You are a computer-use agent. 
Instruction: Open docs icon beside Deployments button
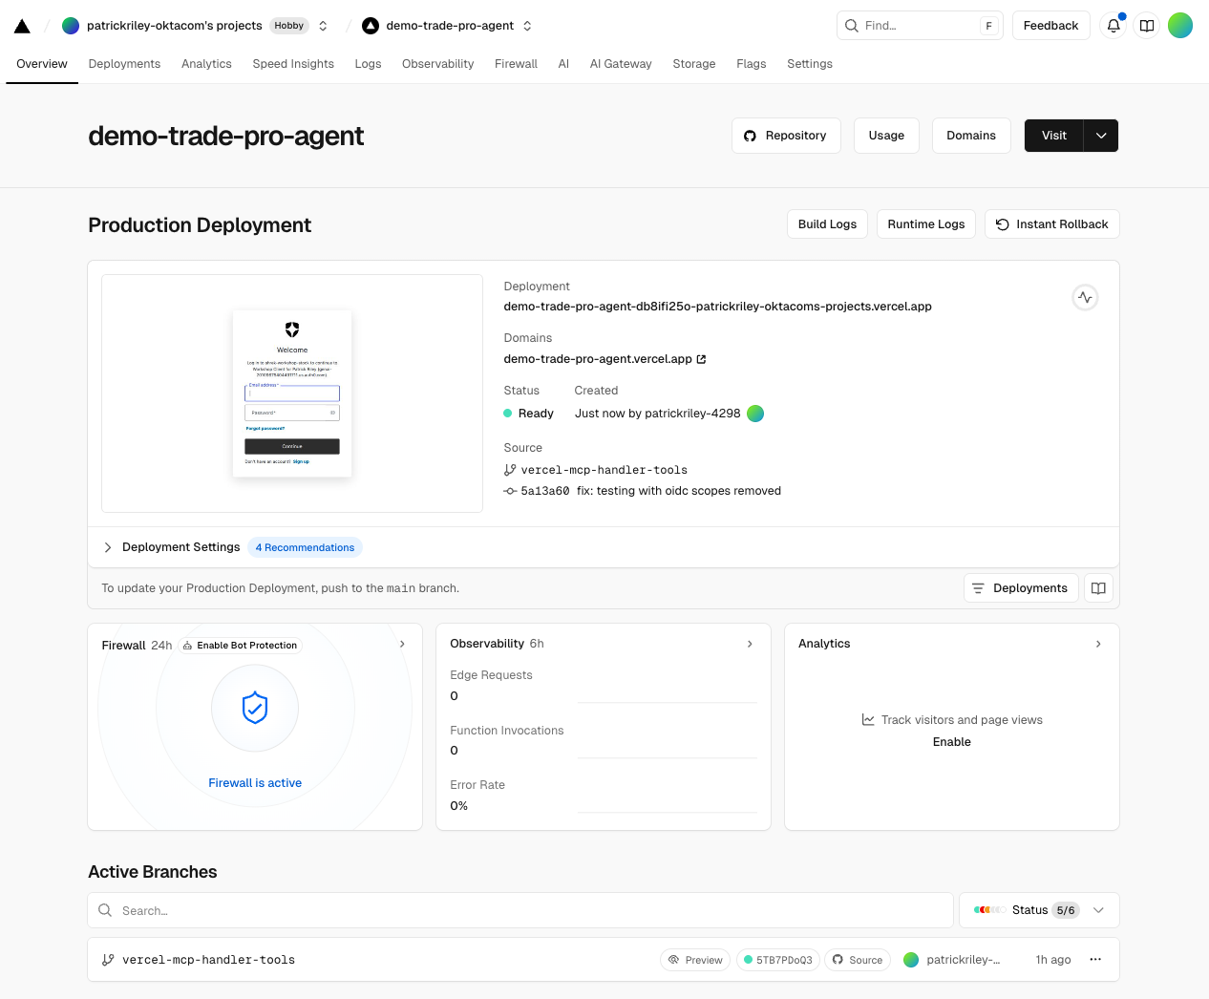tap(1098, 588)
